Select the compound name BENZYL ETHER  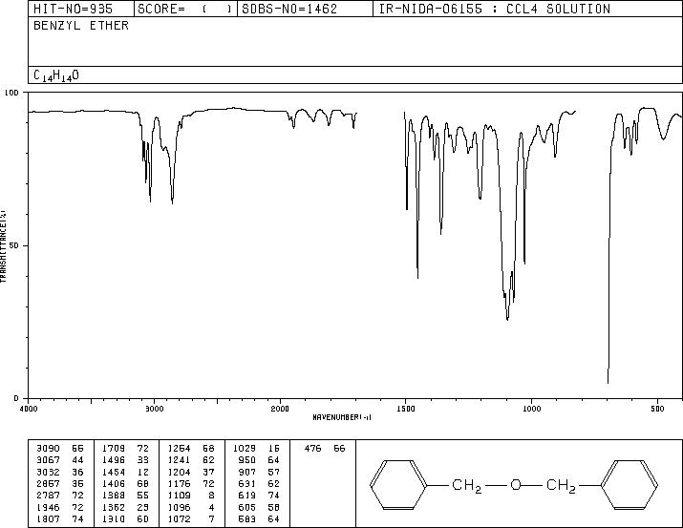pos(81,26)
